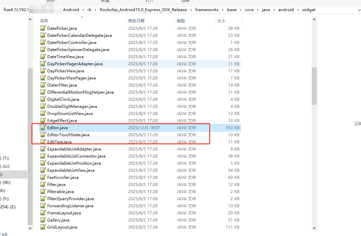Expand the address bar history dropdown
This screenshot has width=361, height=236.
point(359,10)
